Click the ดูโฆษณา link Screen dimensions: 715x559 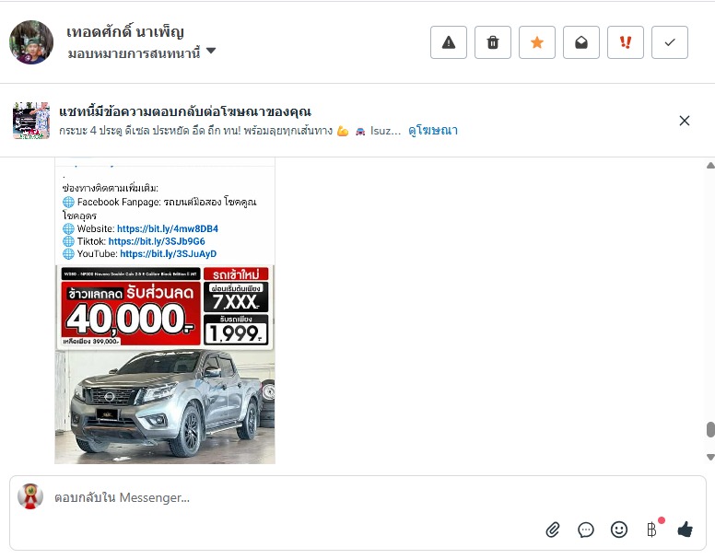click(x=433, y=130)
